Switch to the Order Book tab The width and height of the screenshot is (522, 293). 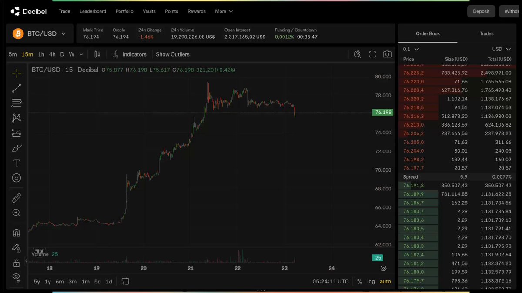tap(428, 33)
